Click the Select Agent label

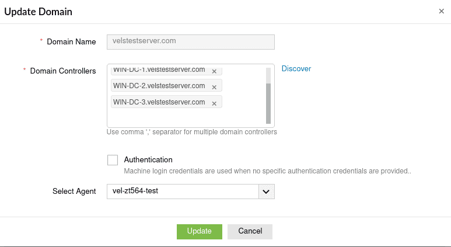pos(74,192)
